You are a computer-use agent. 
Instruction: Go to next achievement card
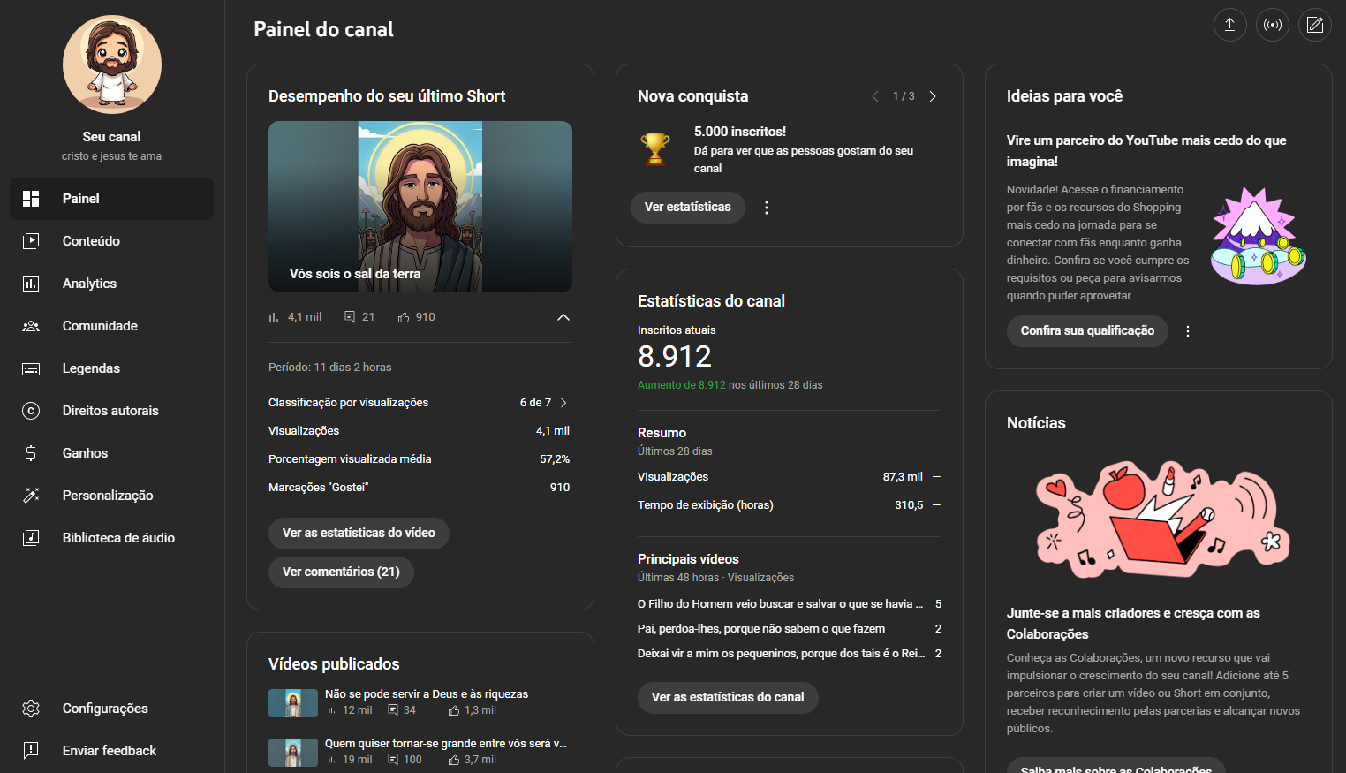point(933,96)
